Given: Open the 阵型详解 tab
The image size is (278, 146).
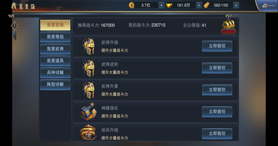Looking at the screenshot, I should [55, 84].
